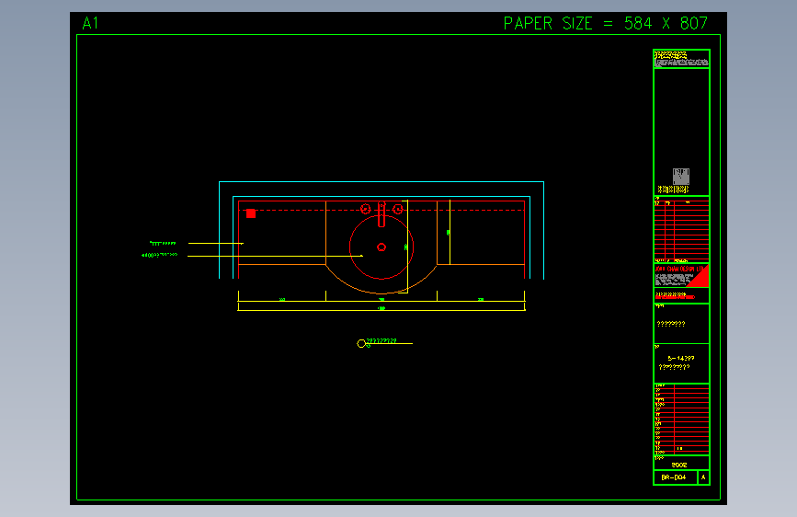Image resolution: width=797 pixels, height=517 pixels.
Task: Select the overall dimension text below the vanity
Action: pyautogui.click(x=381, y=308)
